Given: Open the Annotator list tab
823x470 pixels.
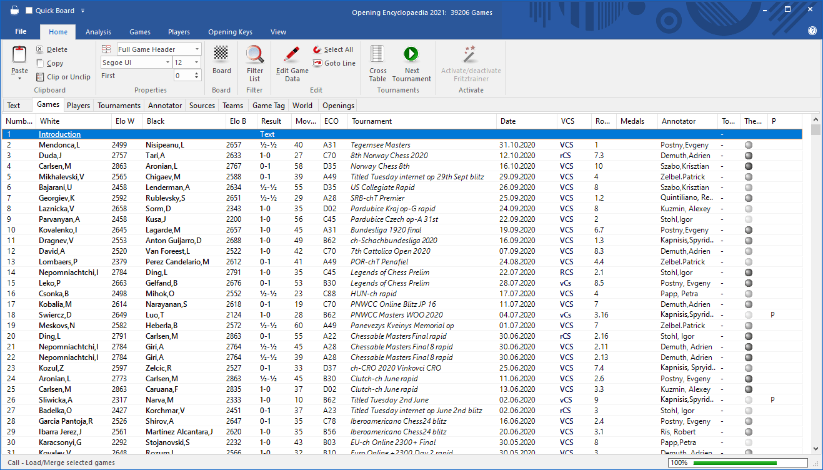Looking at the screenshot, I should tap(165, 106).
